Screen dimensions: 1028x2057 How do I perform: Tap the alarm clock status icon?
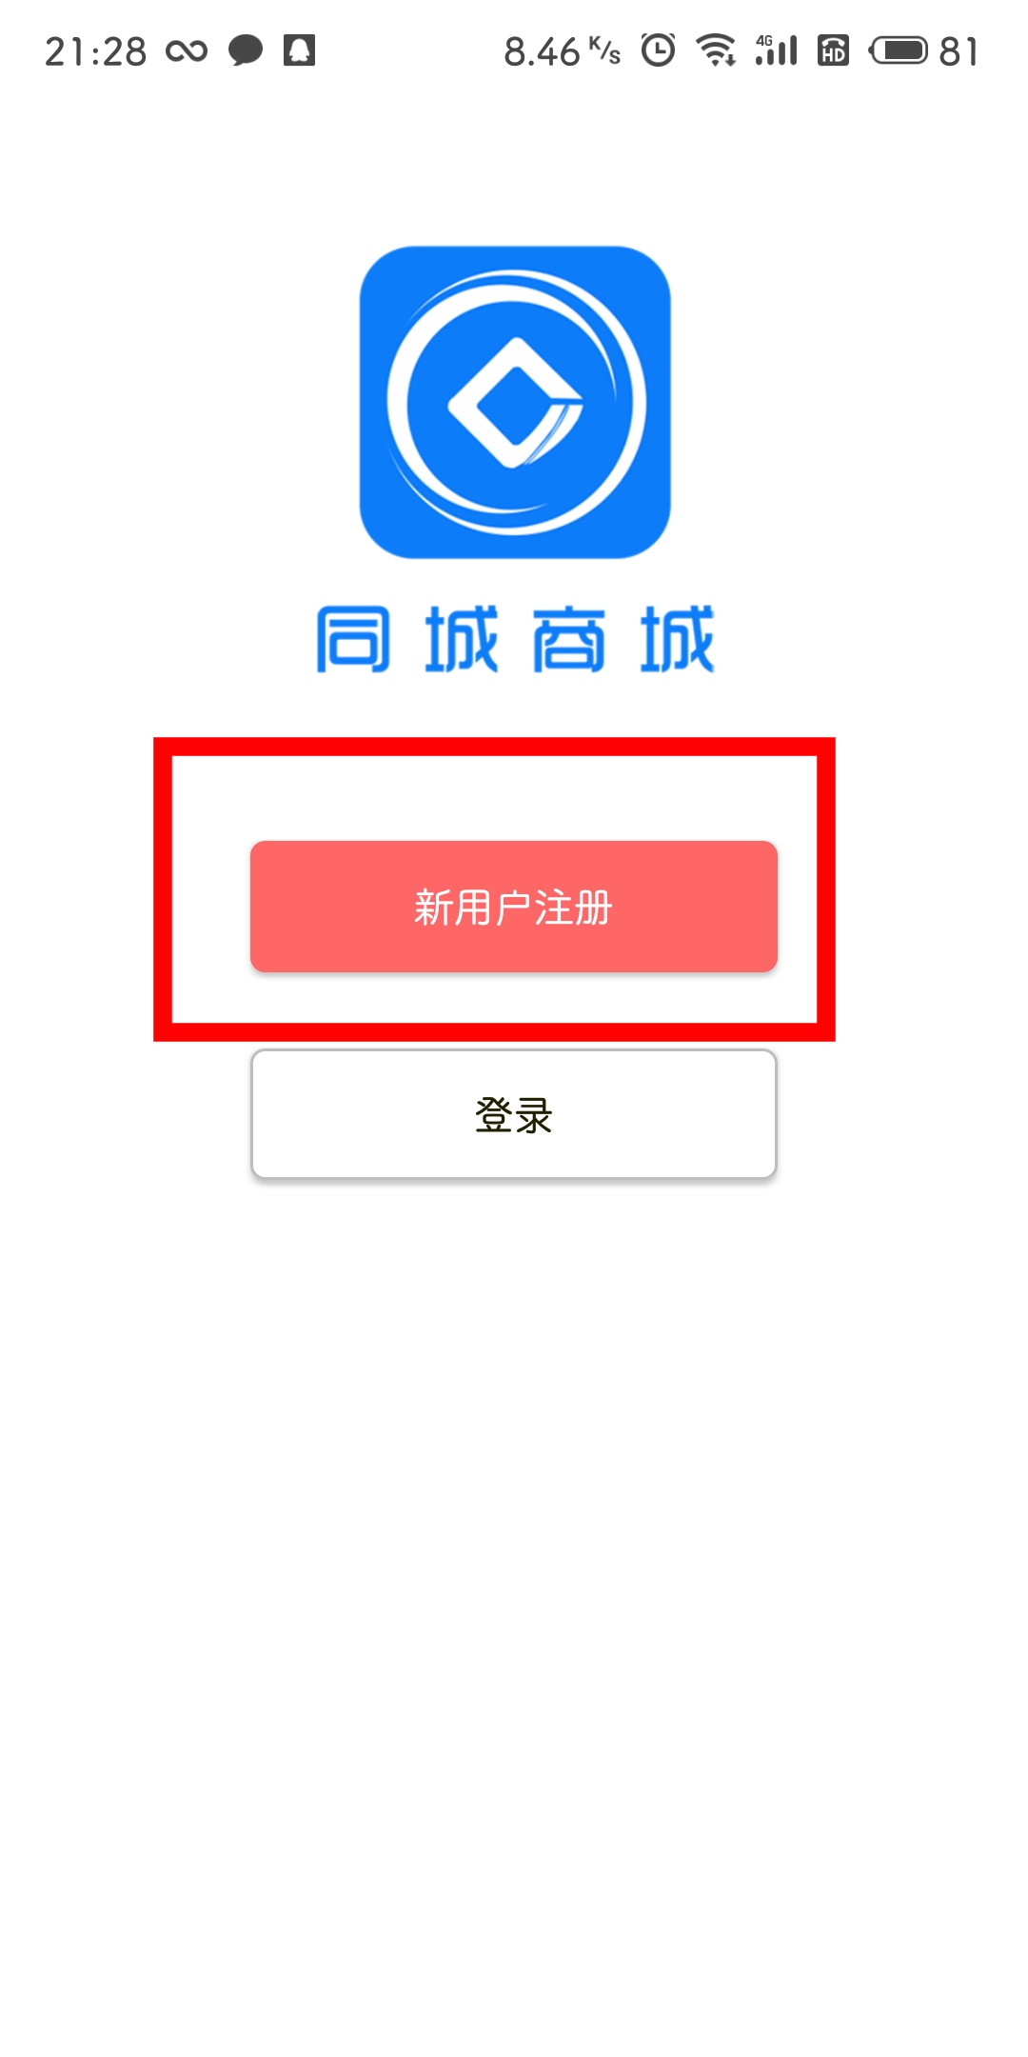[658, 50]
